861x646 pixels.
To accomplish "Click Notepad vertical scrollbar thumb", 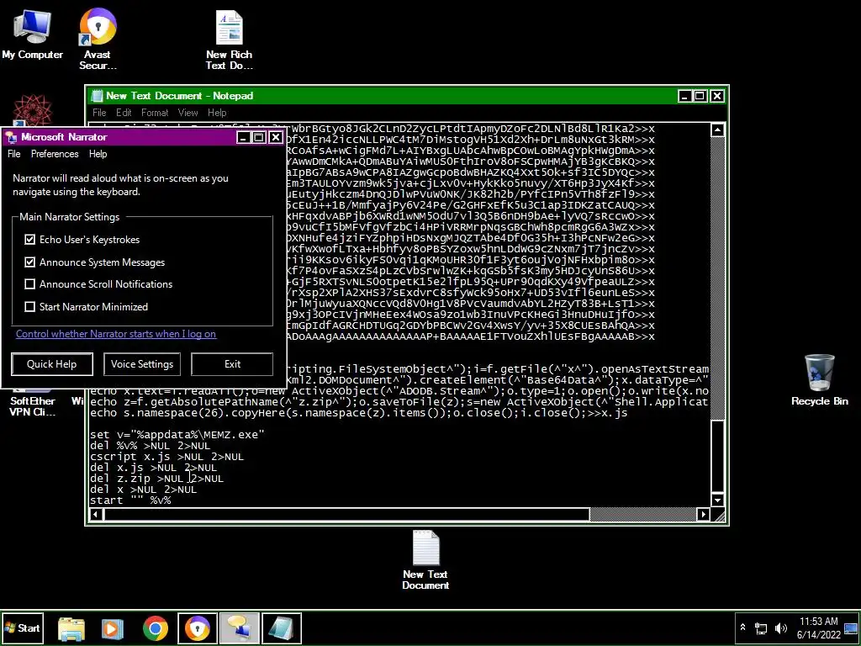I will (x=717, y=457).
